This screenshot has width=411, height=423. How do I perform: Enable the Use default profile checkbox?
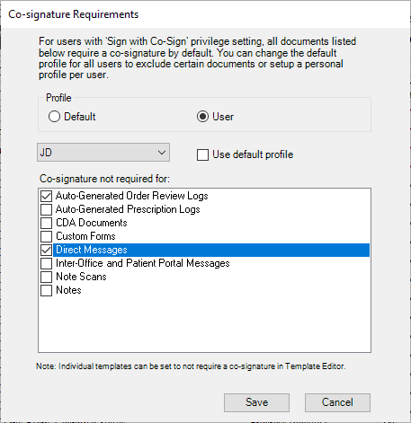(x=202, y=154)
